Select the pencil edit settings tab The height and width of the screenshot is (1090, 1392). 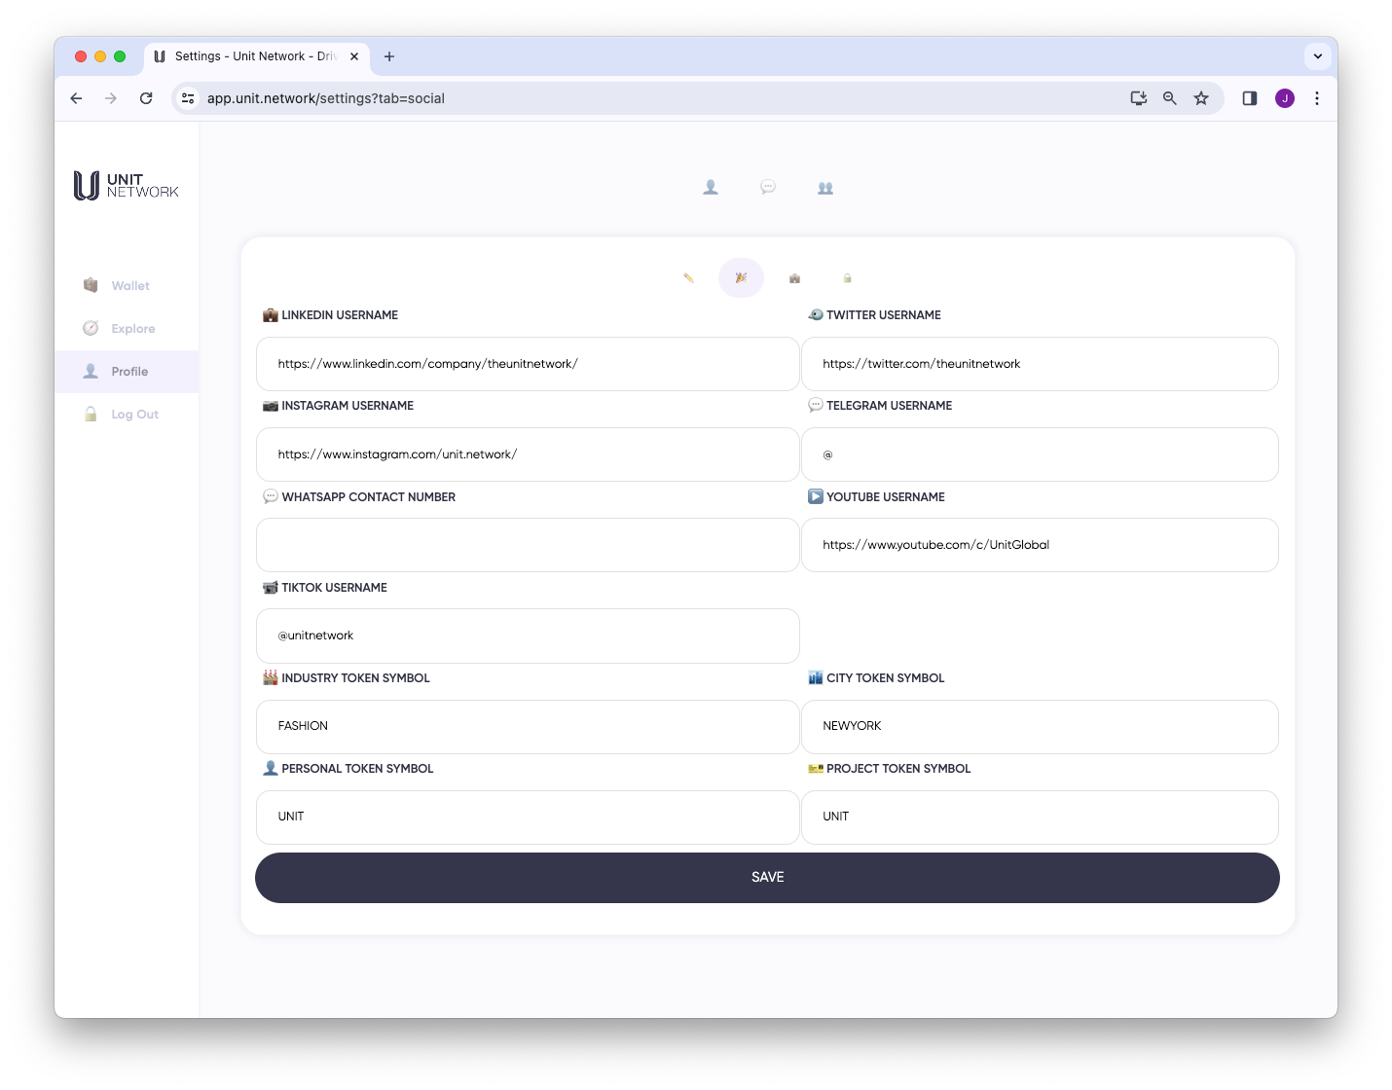pyautogui.click(x=688, y=278)
